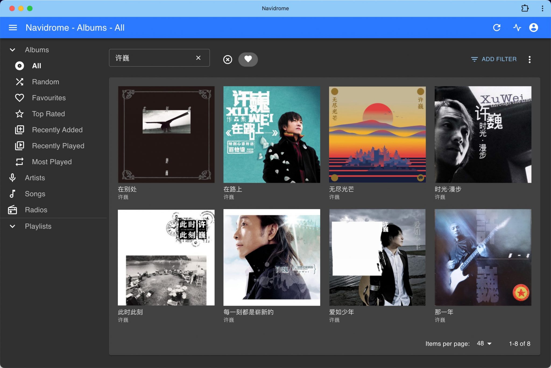Click the Favourites heart icon in sidebar
Image resolution: width=551 pixels, height=368 pixels.
tap(19, 98)
